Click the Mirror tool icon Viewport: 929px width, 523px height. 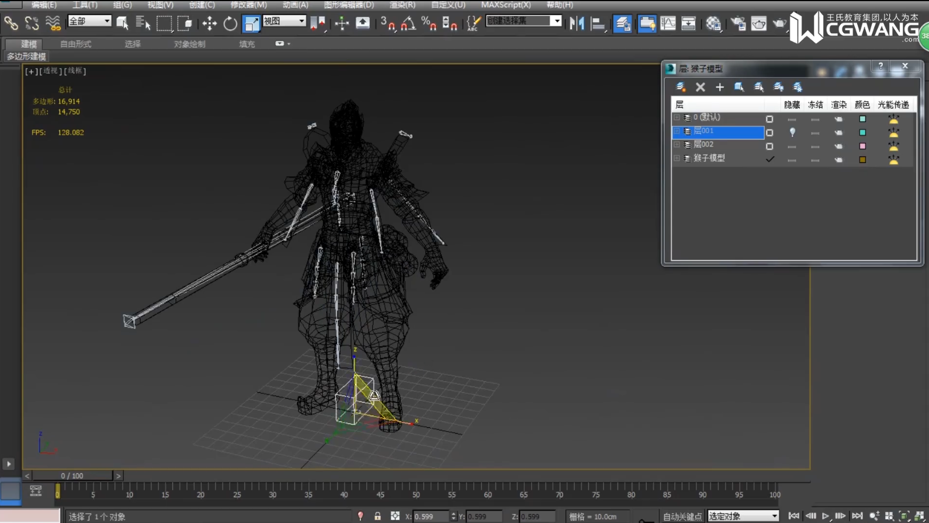(x=577, y=23)
